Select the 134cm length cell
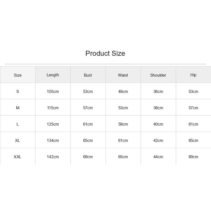Screen dimensions: 211x211 pos(53,141)
